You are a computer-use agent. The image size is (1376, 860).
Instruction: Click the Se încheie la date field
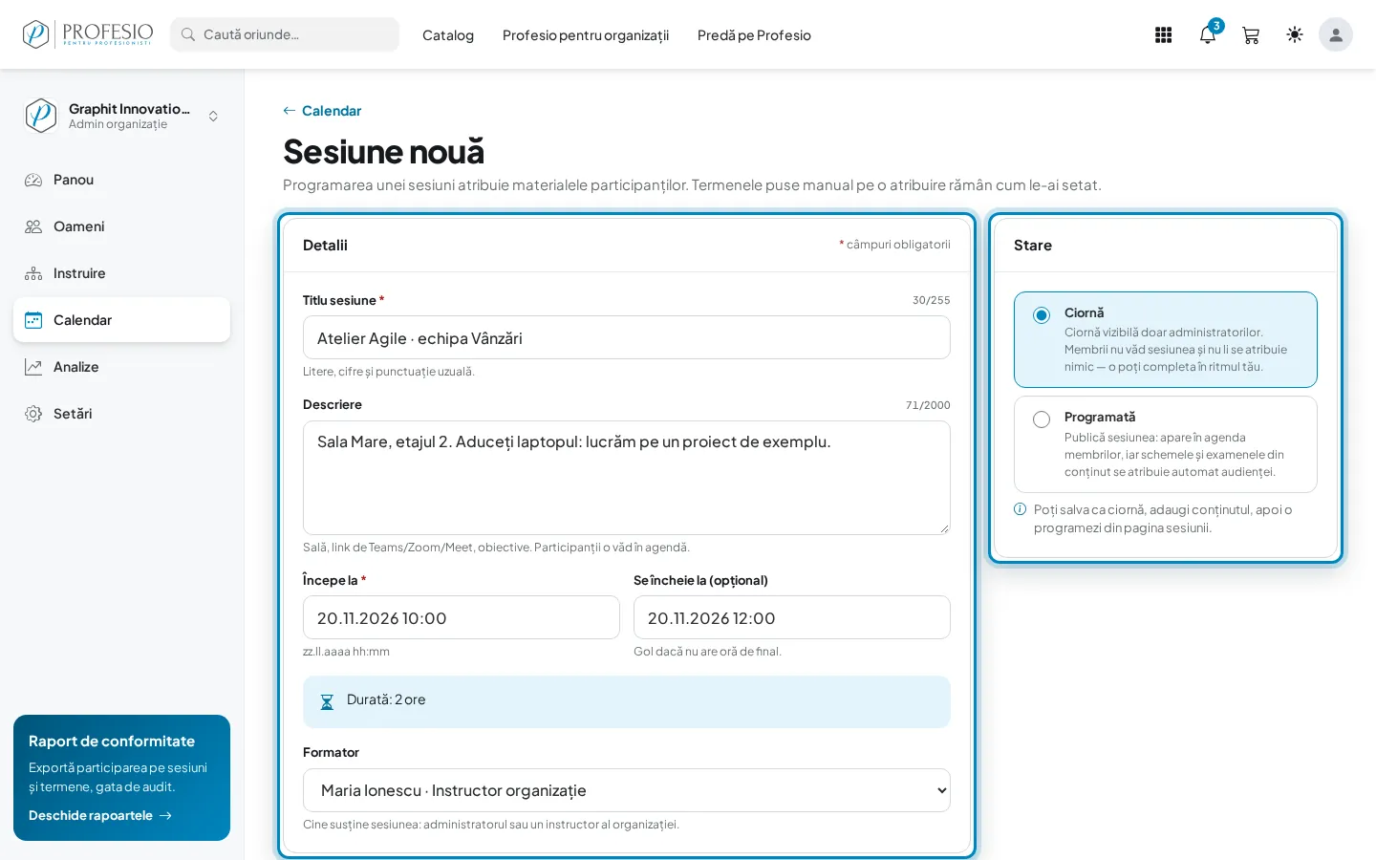tap(792, 617)
